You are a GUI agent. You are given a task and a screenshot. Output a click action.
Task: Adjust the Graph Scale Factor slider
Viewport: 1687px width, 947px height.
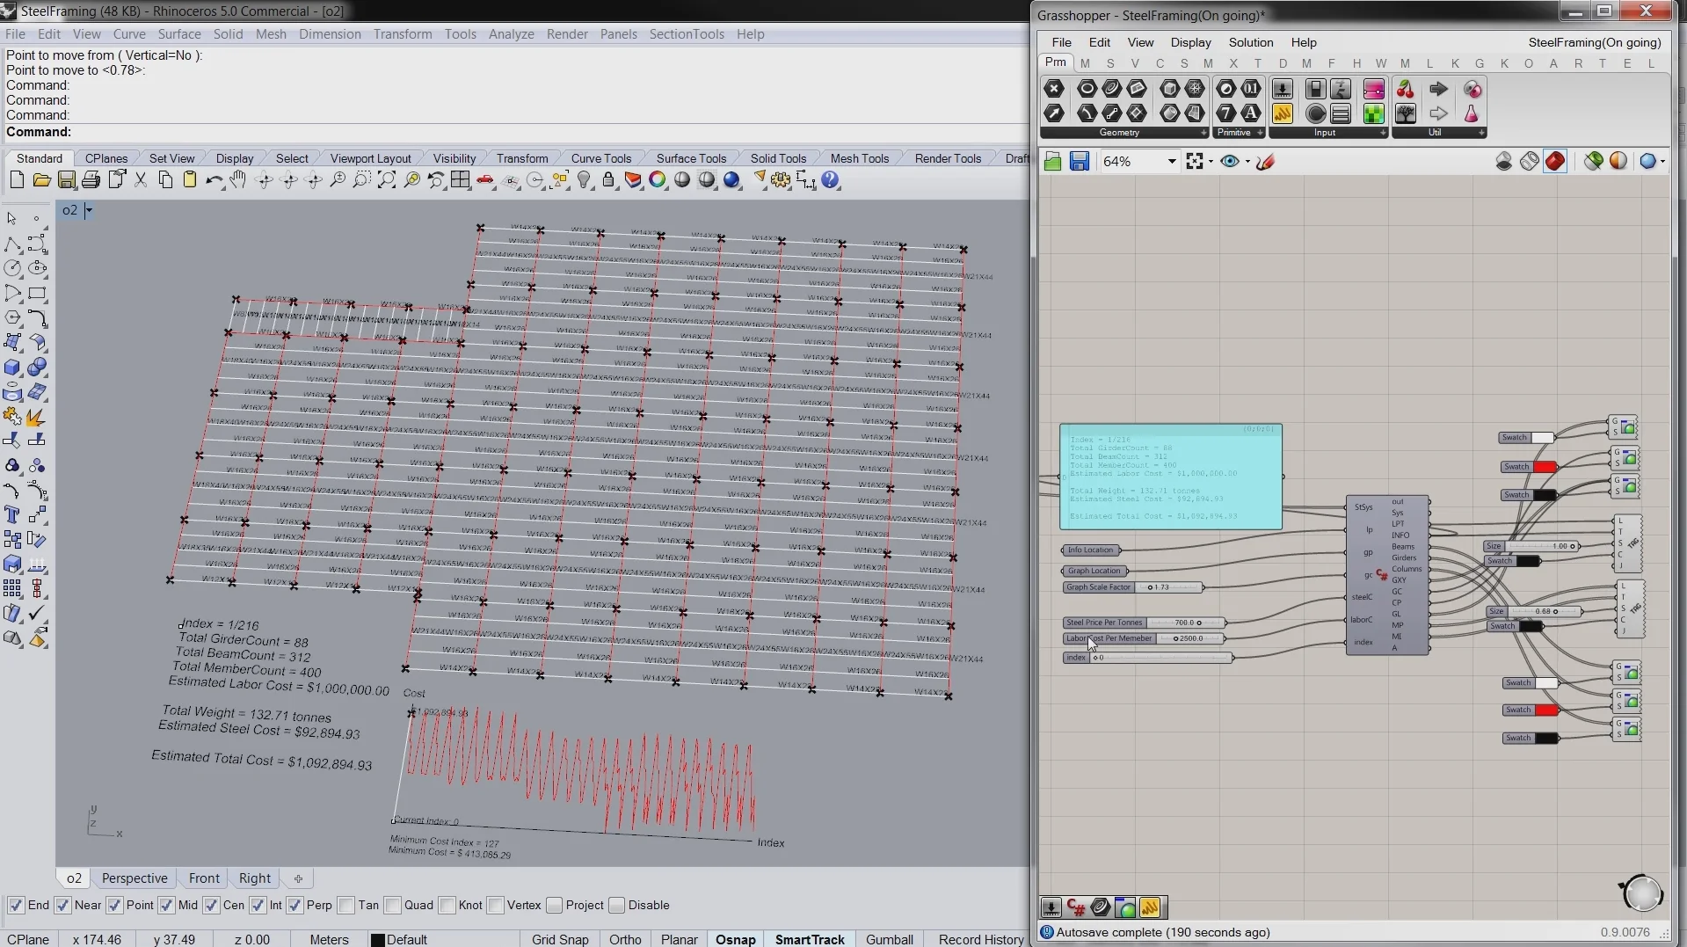tap(1132, 587)
